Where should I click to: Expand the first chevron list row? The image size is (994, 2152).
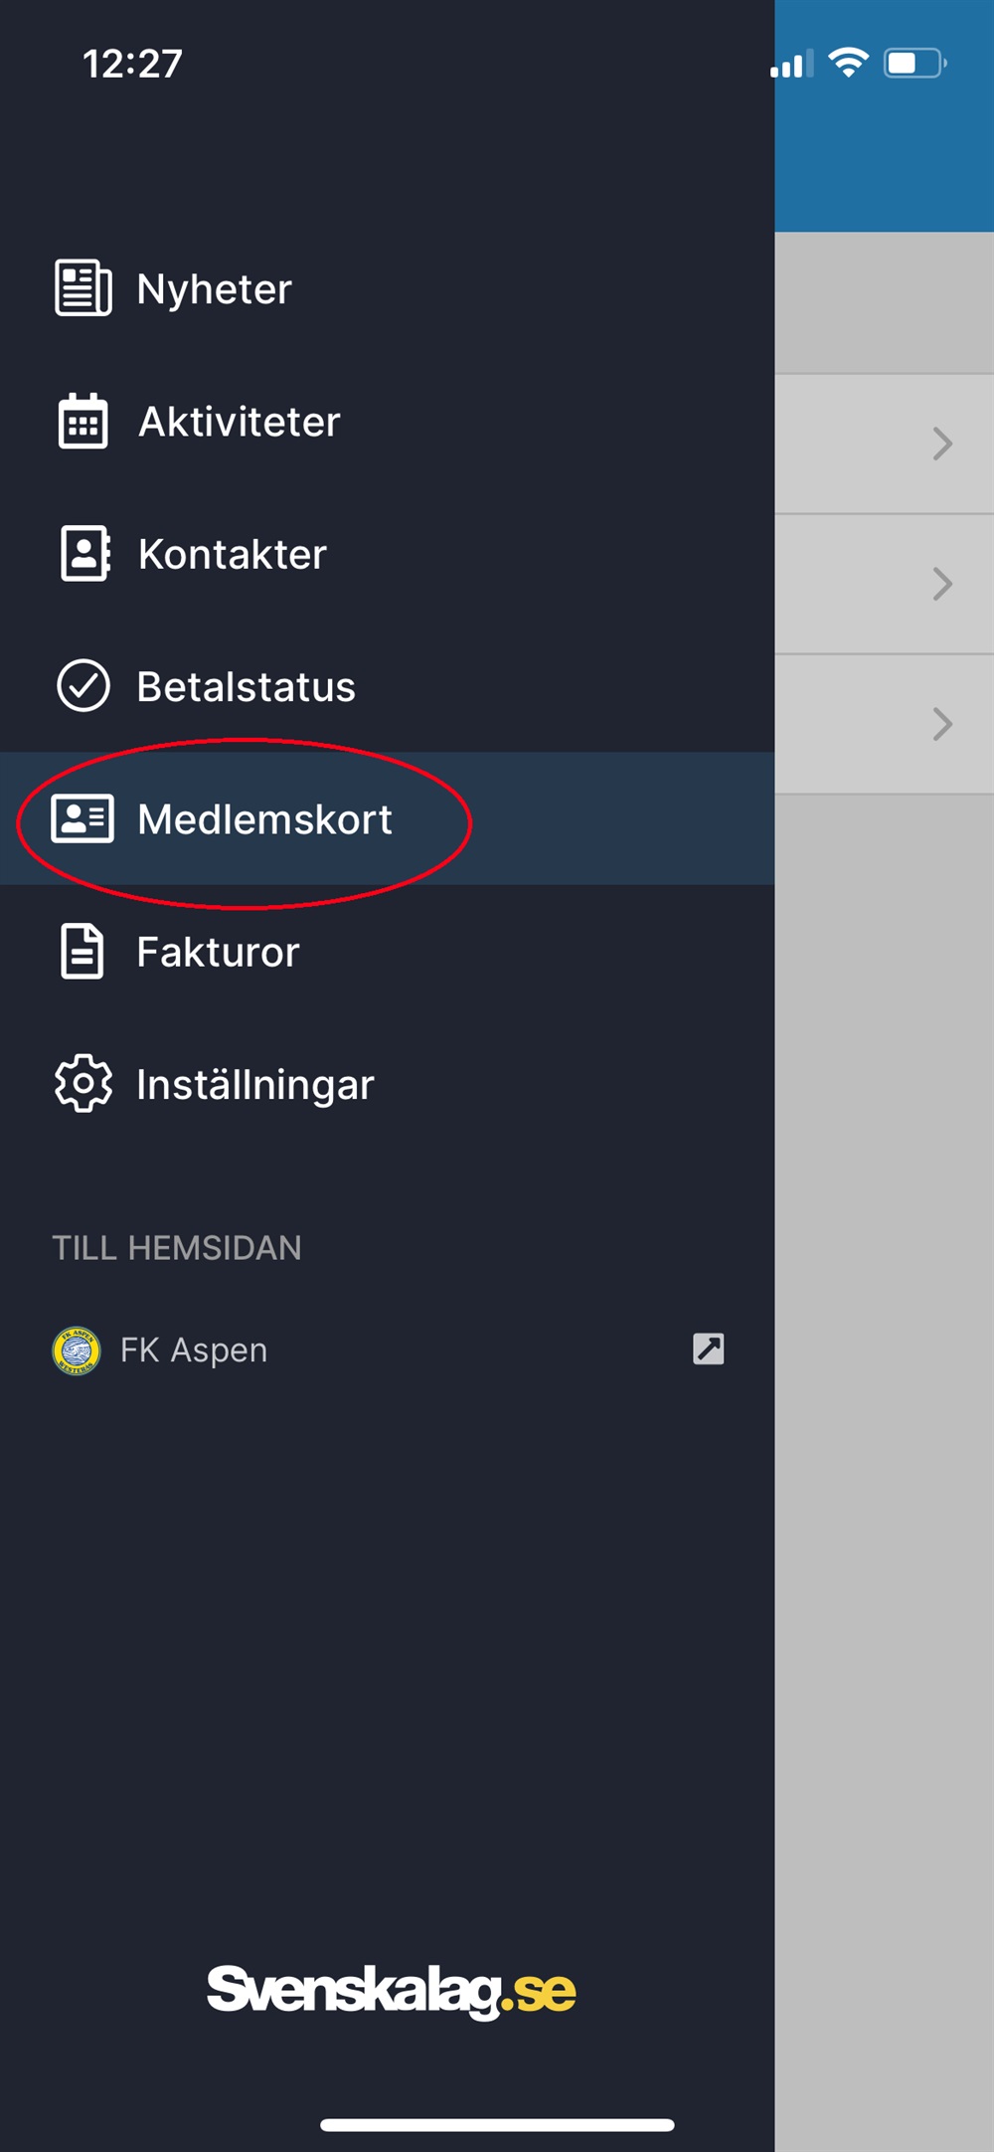[x=884, y=444]
